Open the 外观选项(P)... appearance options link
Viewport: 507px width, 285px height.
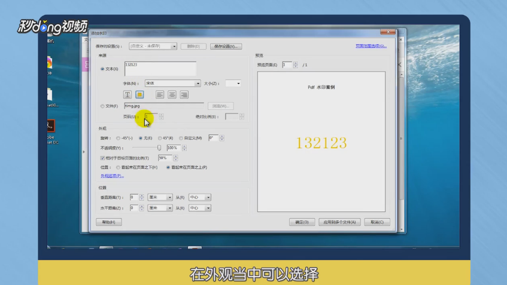click(x=112, y=176)
